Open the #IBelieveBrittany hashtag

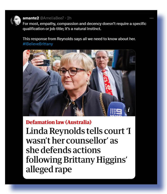38,44
